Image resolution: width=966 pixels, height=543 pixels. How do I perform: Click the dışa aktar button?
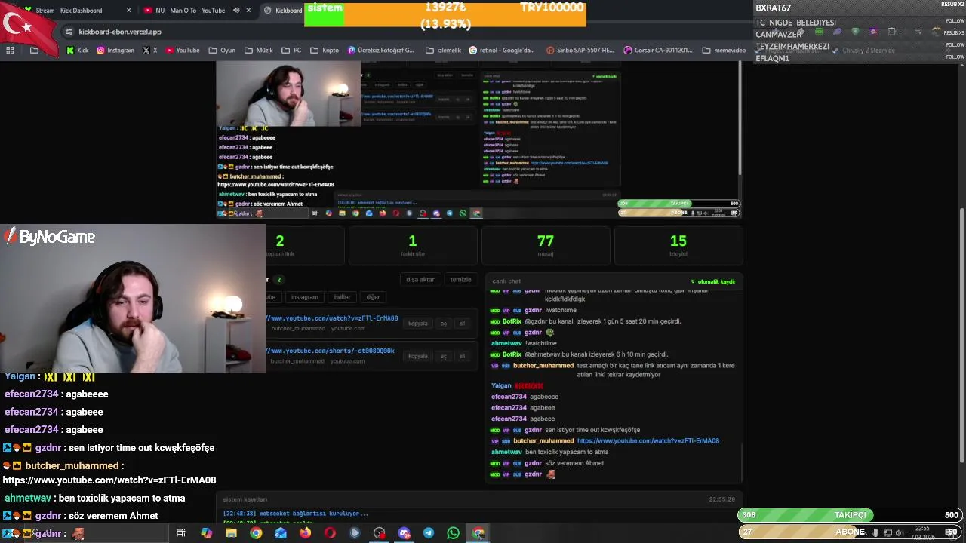[420, 280]
